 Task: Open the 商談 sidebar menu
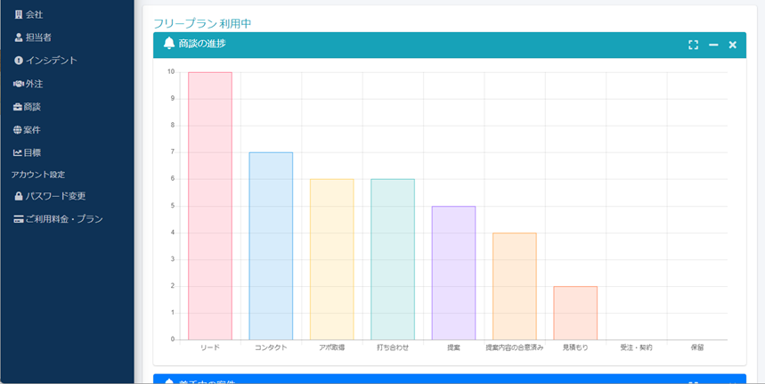[x=32, y=107]
